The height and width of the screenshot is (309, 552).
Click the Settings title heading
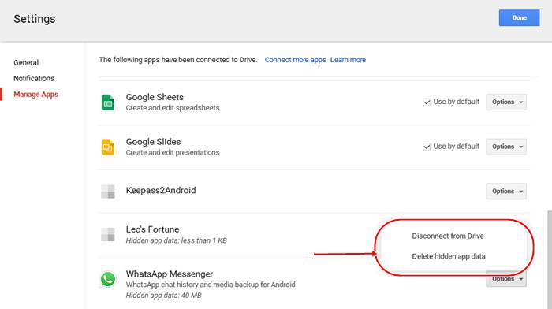[35, 19]
